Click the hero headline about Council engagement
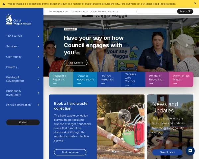 [x=94, y=45]
